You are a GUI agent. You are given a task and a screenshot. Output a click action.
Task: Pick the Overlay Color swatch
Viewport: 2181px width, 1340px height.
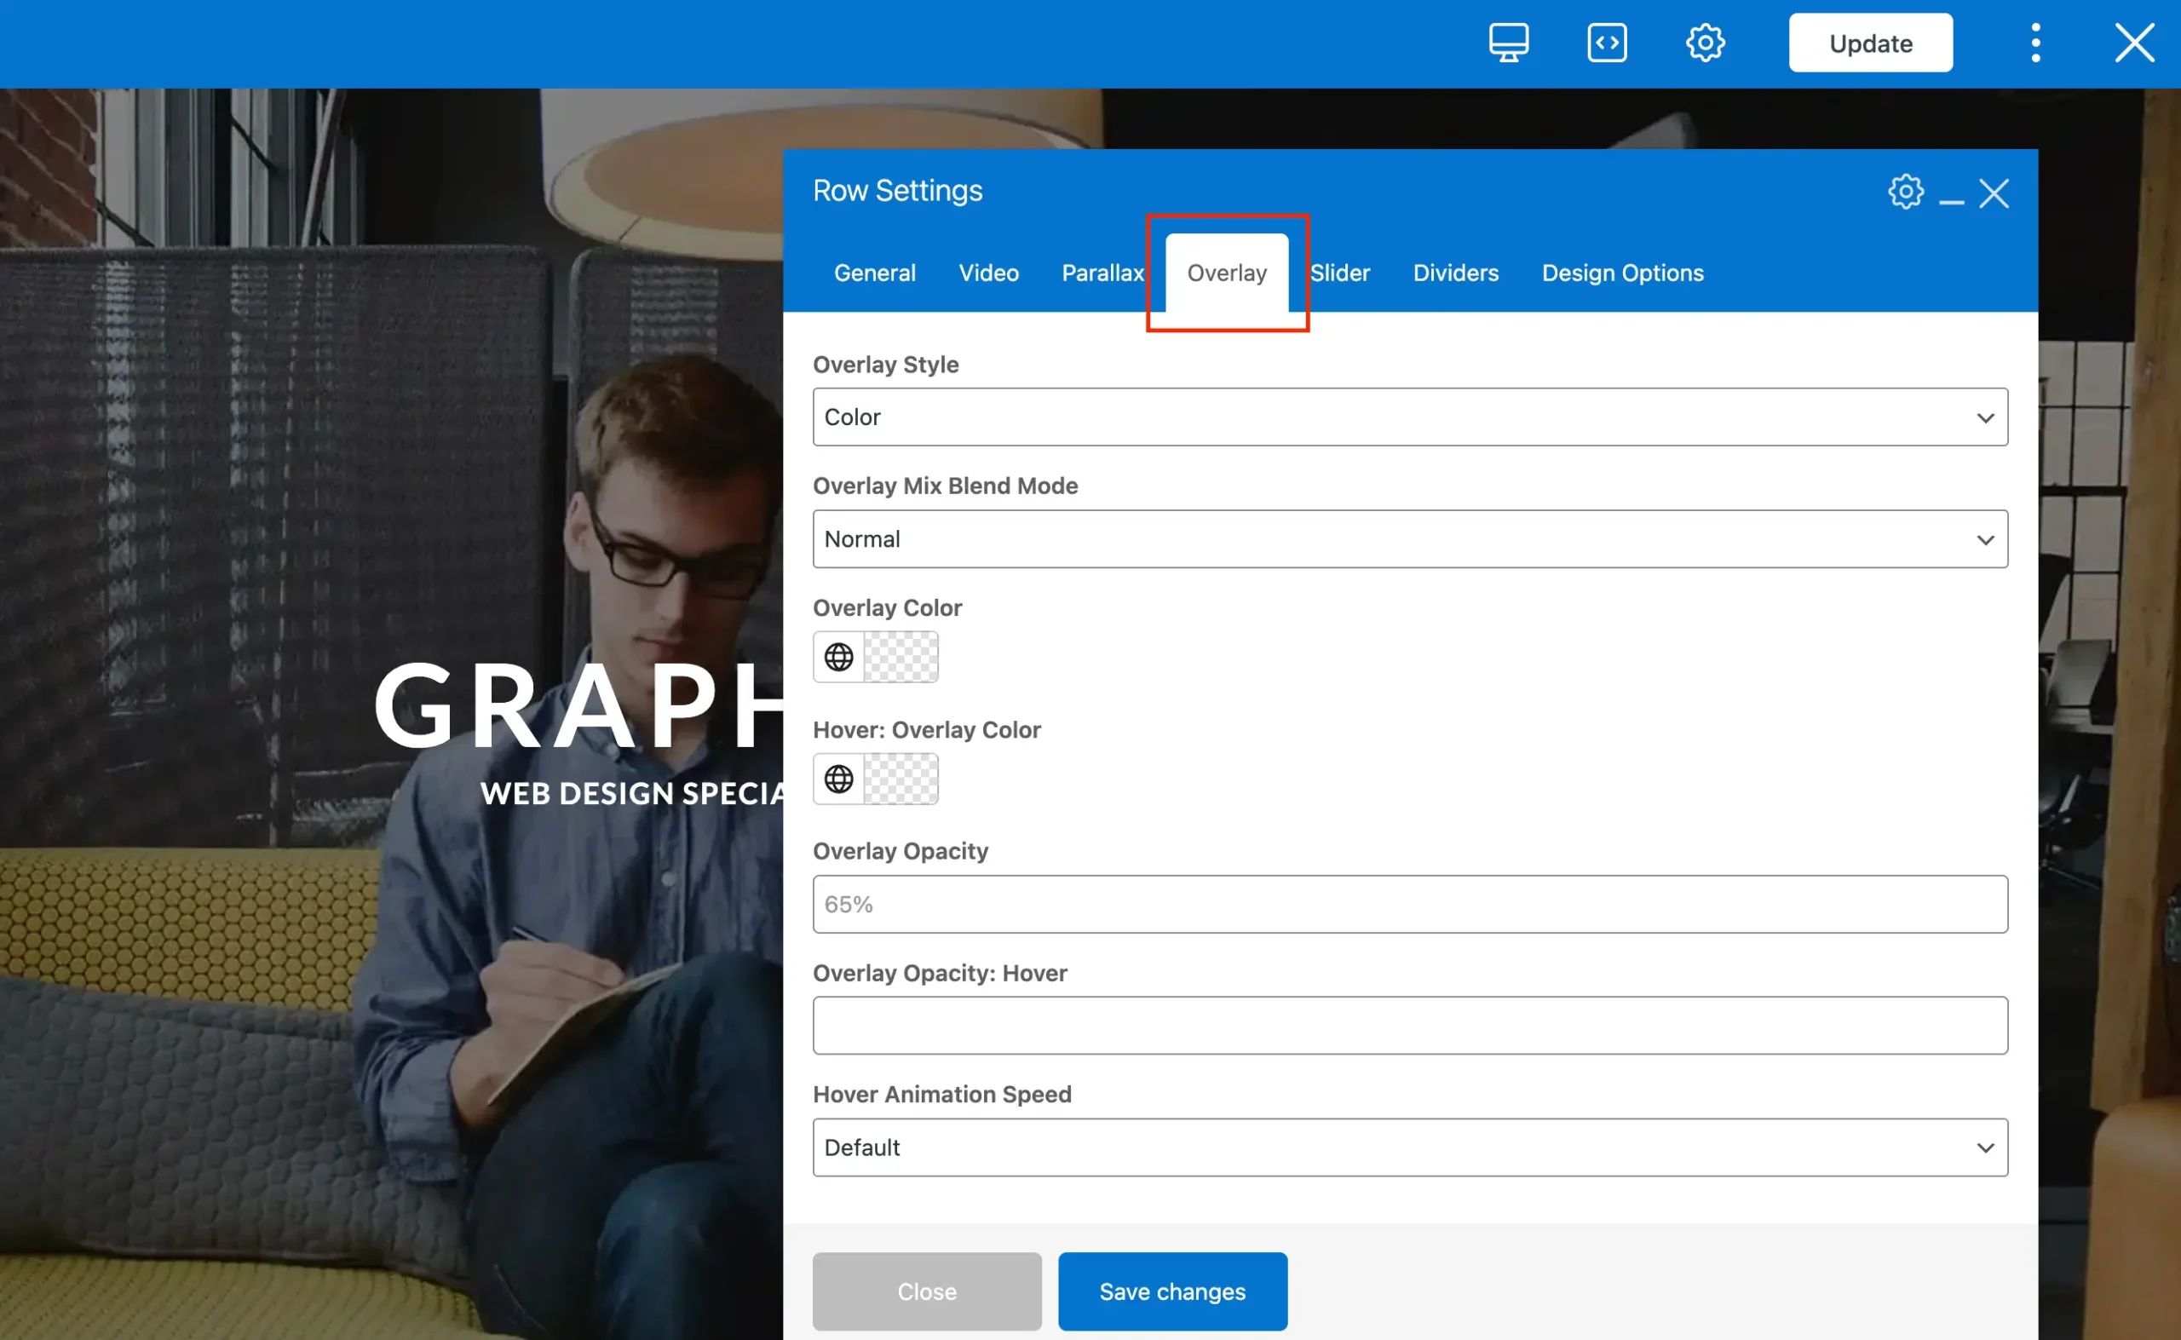point(901,657)
